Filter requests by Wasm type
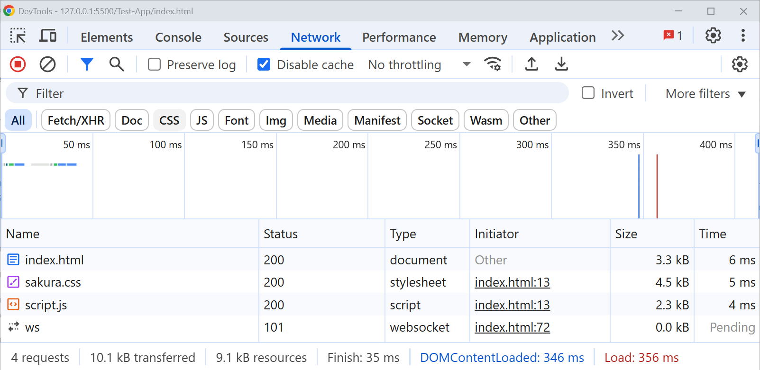Viewport: 760px width, 370px height. [486, 120]
